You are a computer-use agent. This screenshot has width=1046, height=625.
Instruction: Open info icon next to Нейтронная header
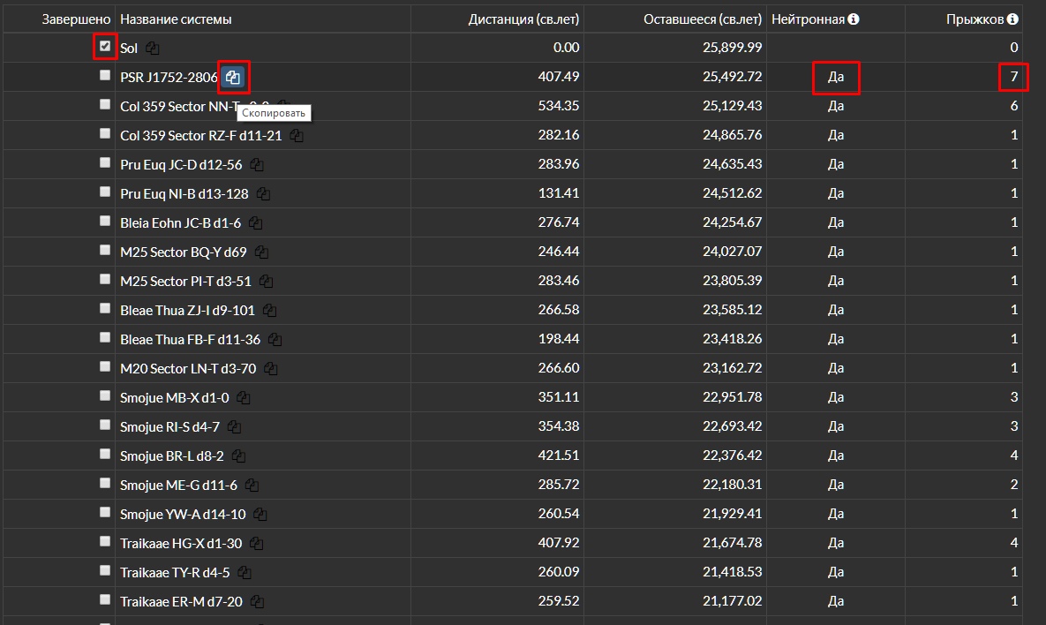click(854, 19)
